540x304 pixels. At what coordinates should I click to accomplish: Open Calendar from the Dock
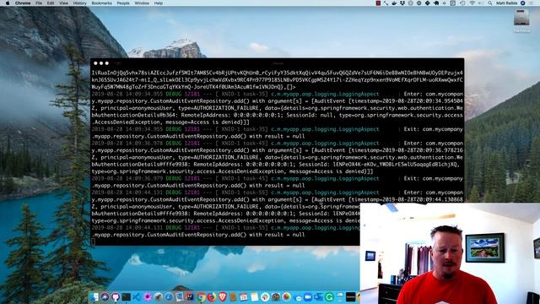[x=244, y=297]
